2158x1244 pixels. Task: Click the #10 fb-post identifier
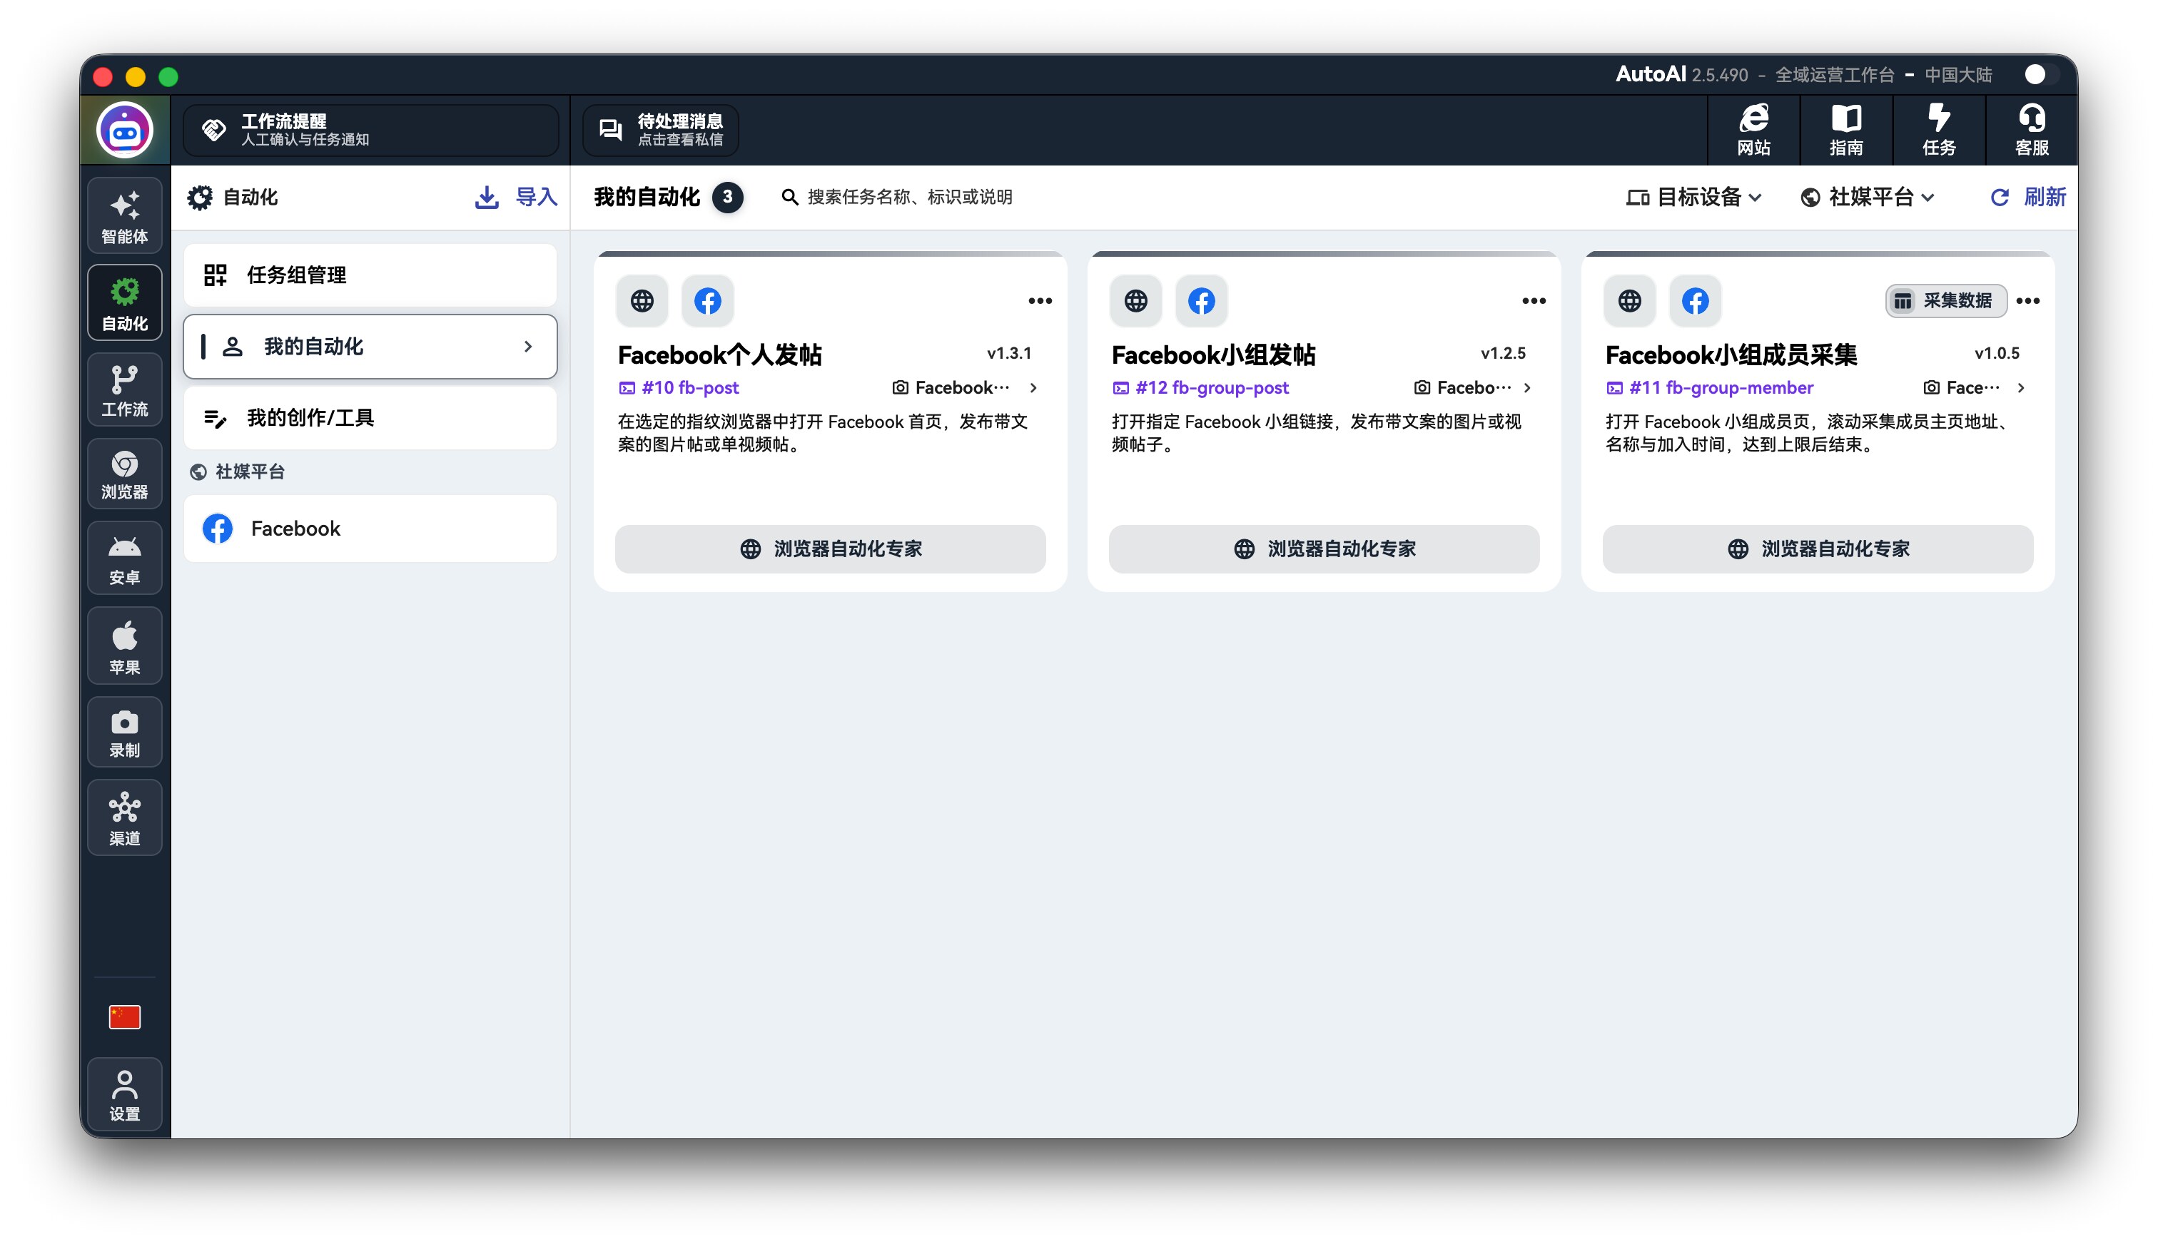679,388
